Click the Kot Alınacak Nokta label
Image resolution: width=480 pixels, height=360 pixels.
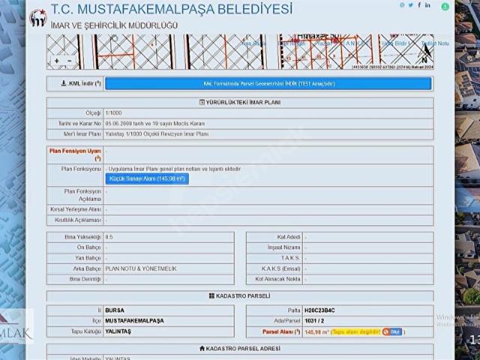click(278, 279)
